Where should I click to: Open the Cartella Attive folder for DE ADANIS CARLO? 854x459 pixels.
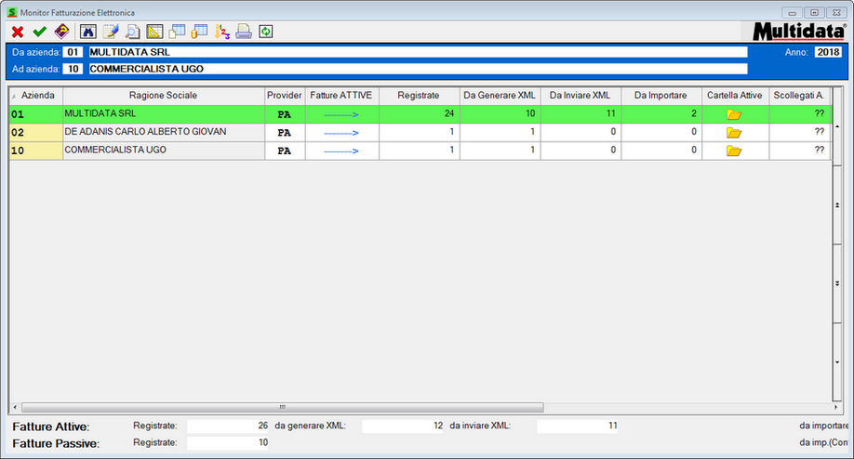(x=734, y=133)
